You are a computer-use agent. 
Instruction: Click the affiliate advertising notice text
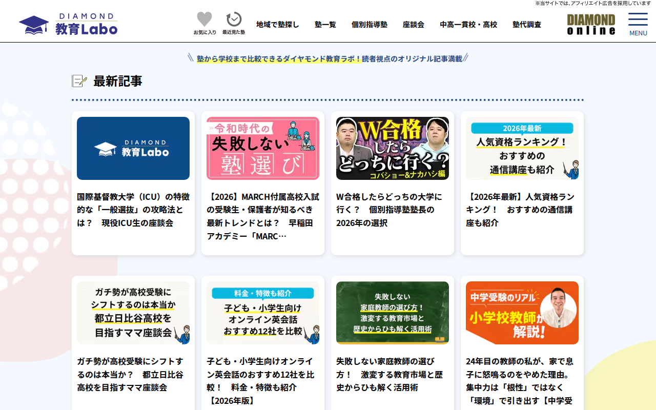(593, 3)
